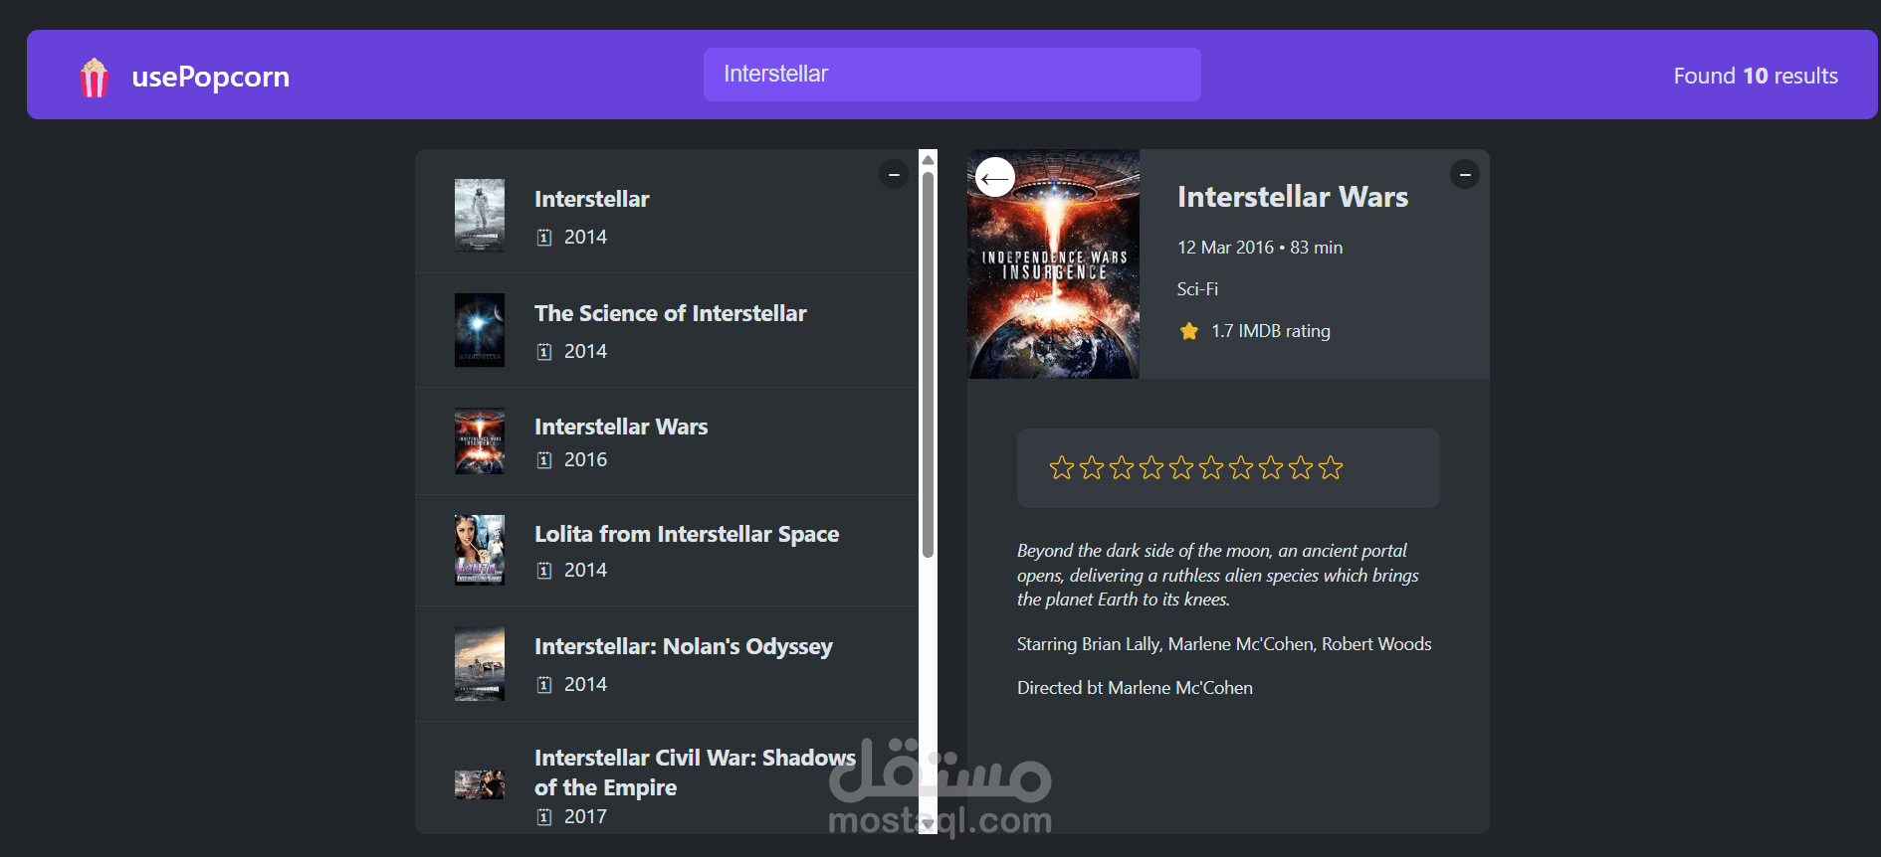Click the Starring Brian Lally cast line
The height and width of the screenshot is (857, 1881).
click(x=1224, y=644)
